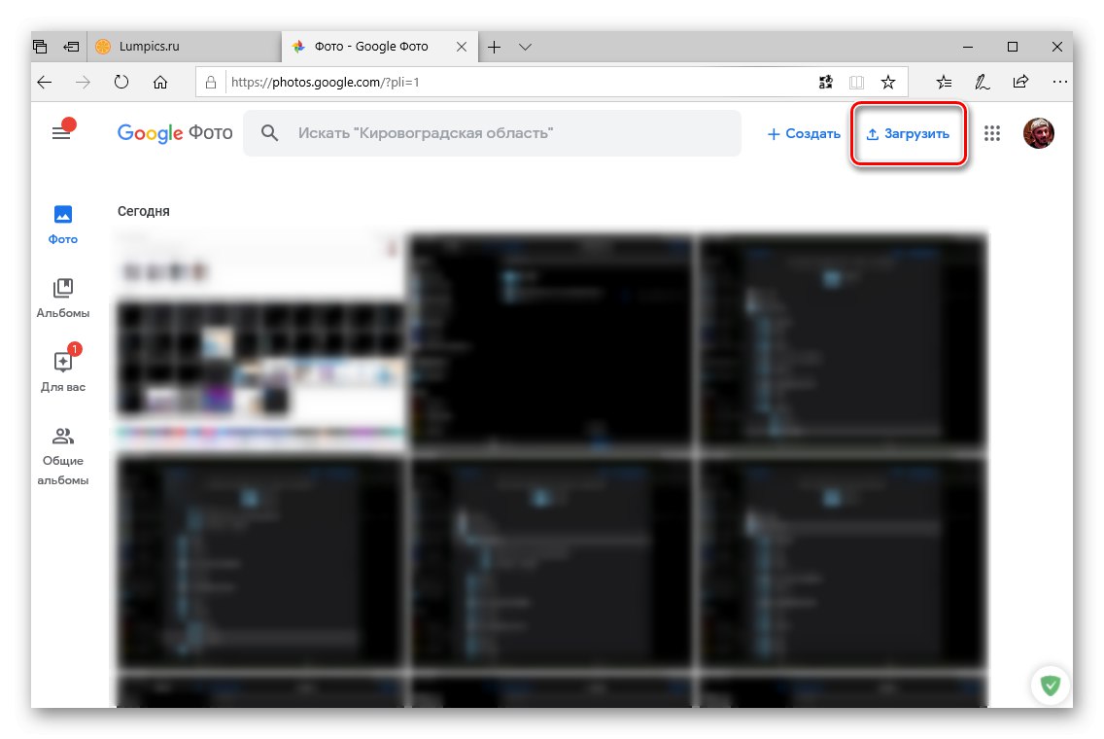The image size is (1104, 739).
Task: Select Фото in the sidebar
Action: tap(62, 225)
